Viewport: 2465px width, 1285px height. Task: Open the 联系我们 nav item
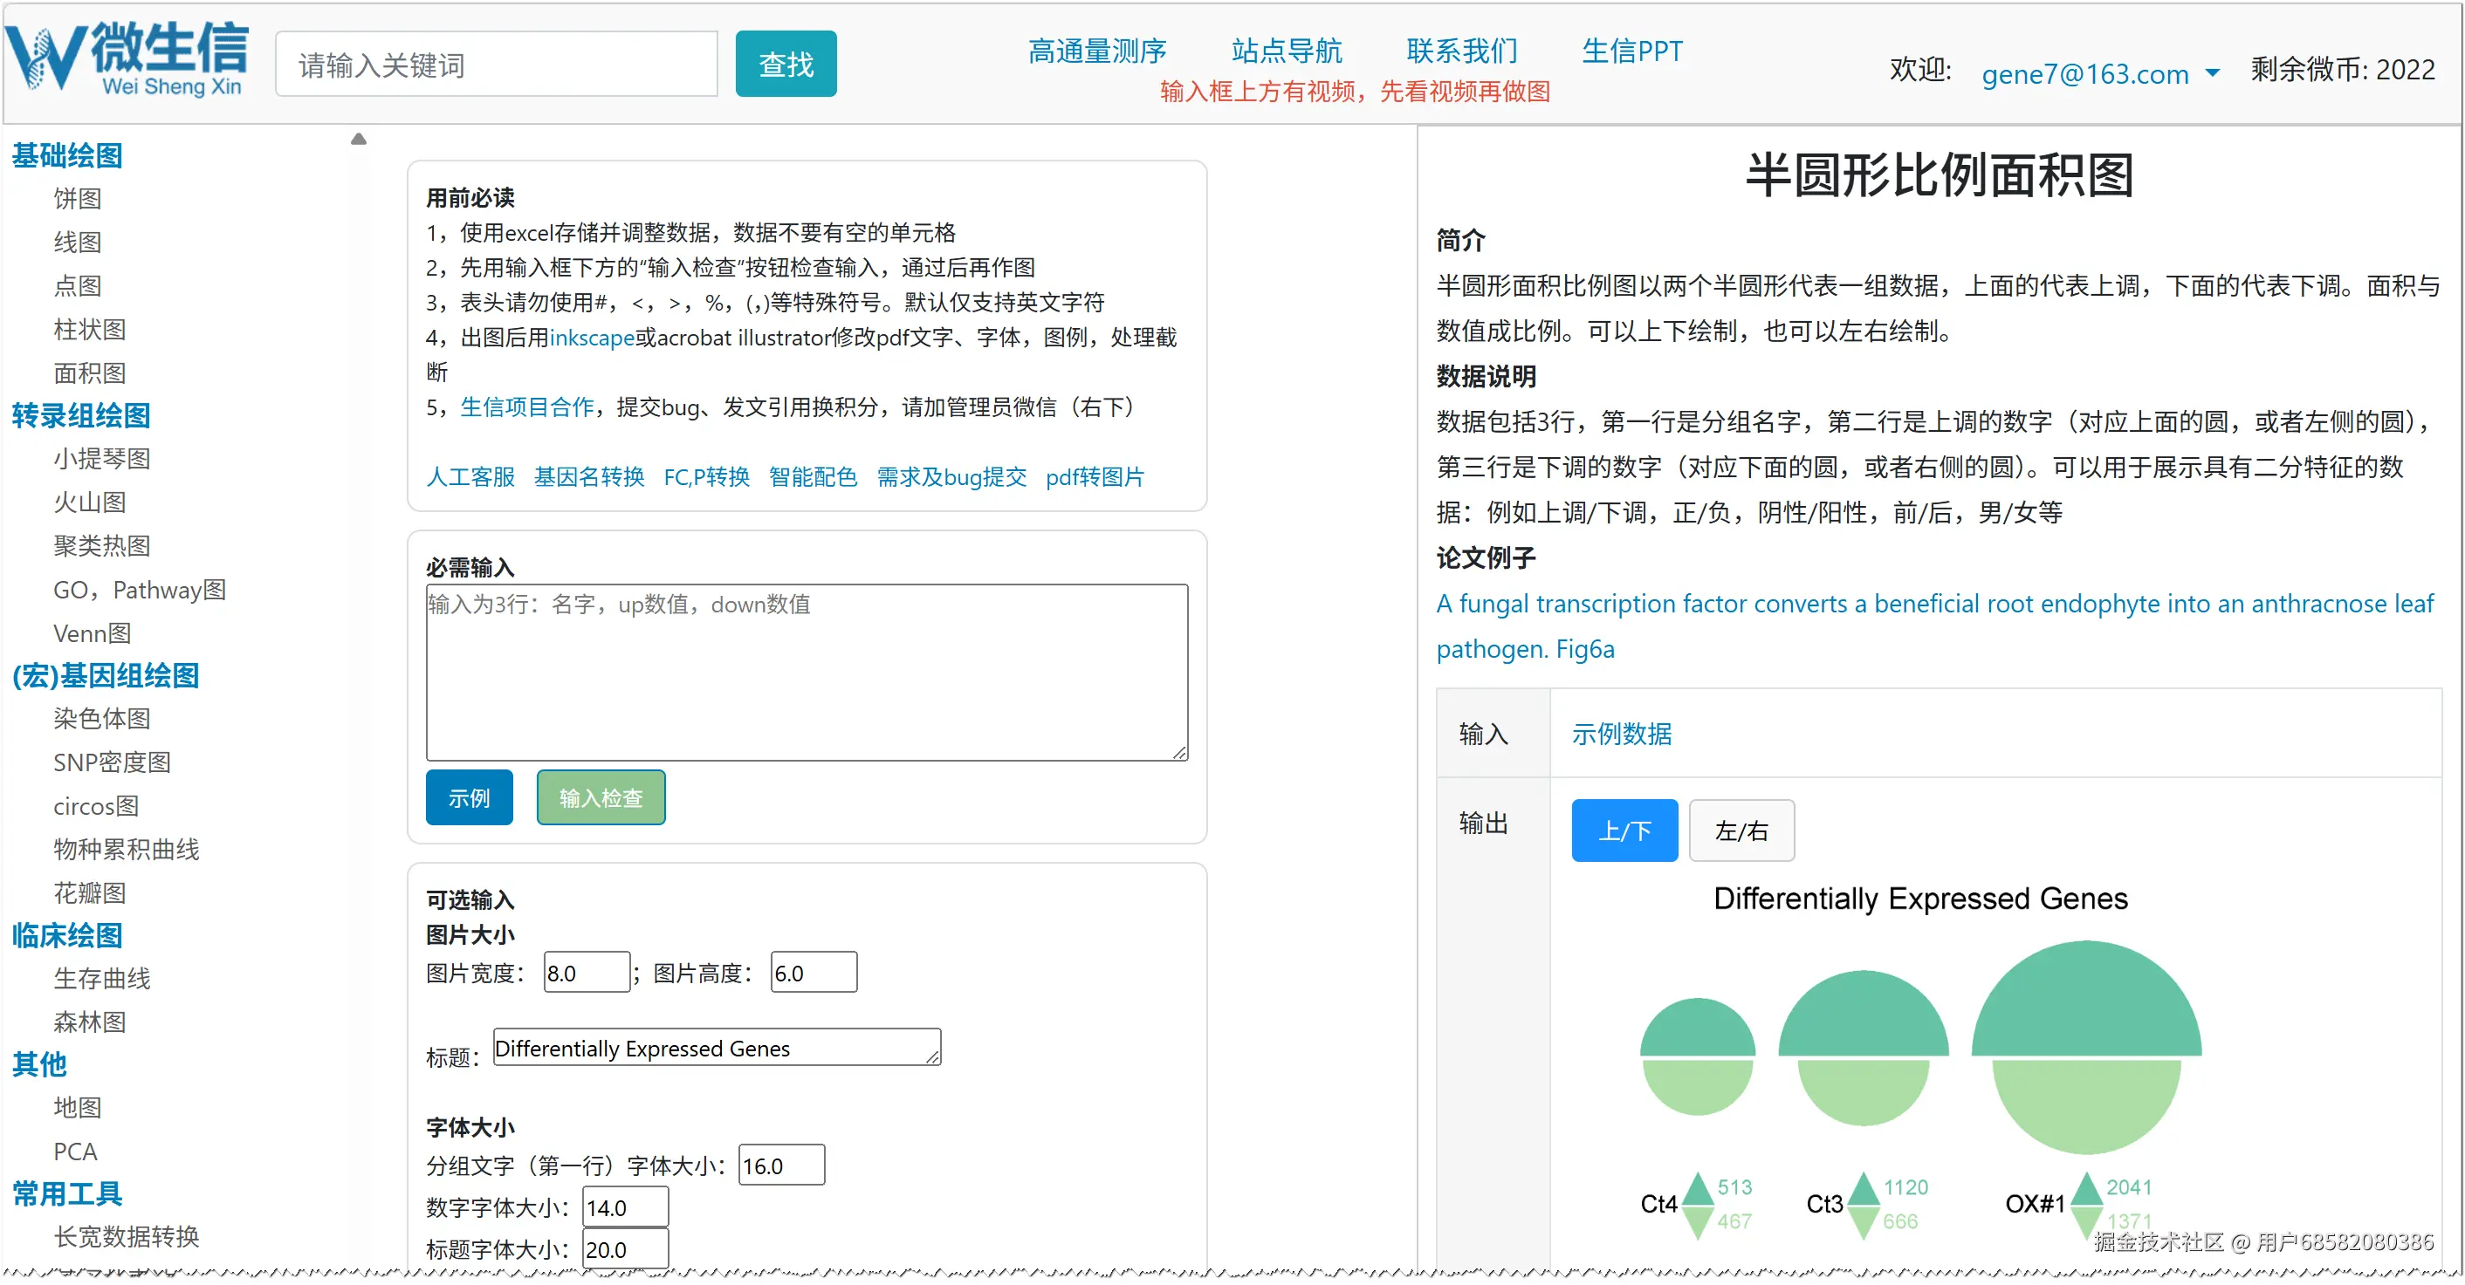(1461, 50)
